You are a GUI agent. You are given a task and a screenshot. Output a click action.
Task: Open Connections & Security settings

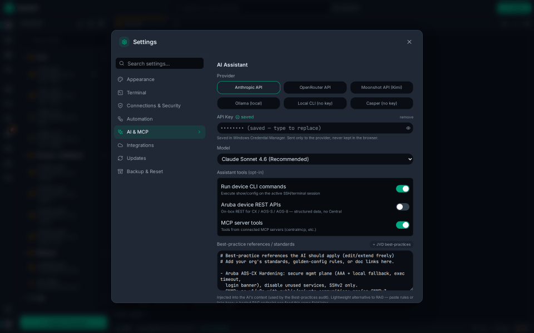click(x=160, y=105)
